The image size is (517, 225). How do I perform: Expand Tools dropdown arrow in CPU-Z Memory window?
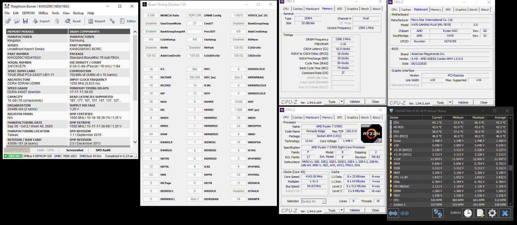(342, 102)
